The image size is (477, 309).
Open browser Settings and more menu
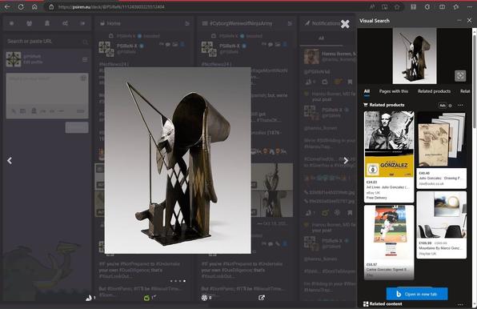[470, 6]
